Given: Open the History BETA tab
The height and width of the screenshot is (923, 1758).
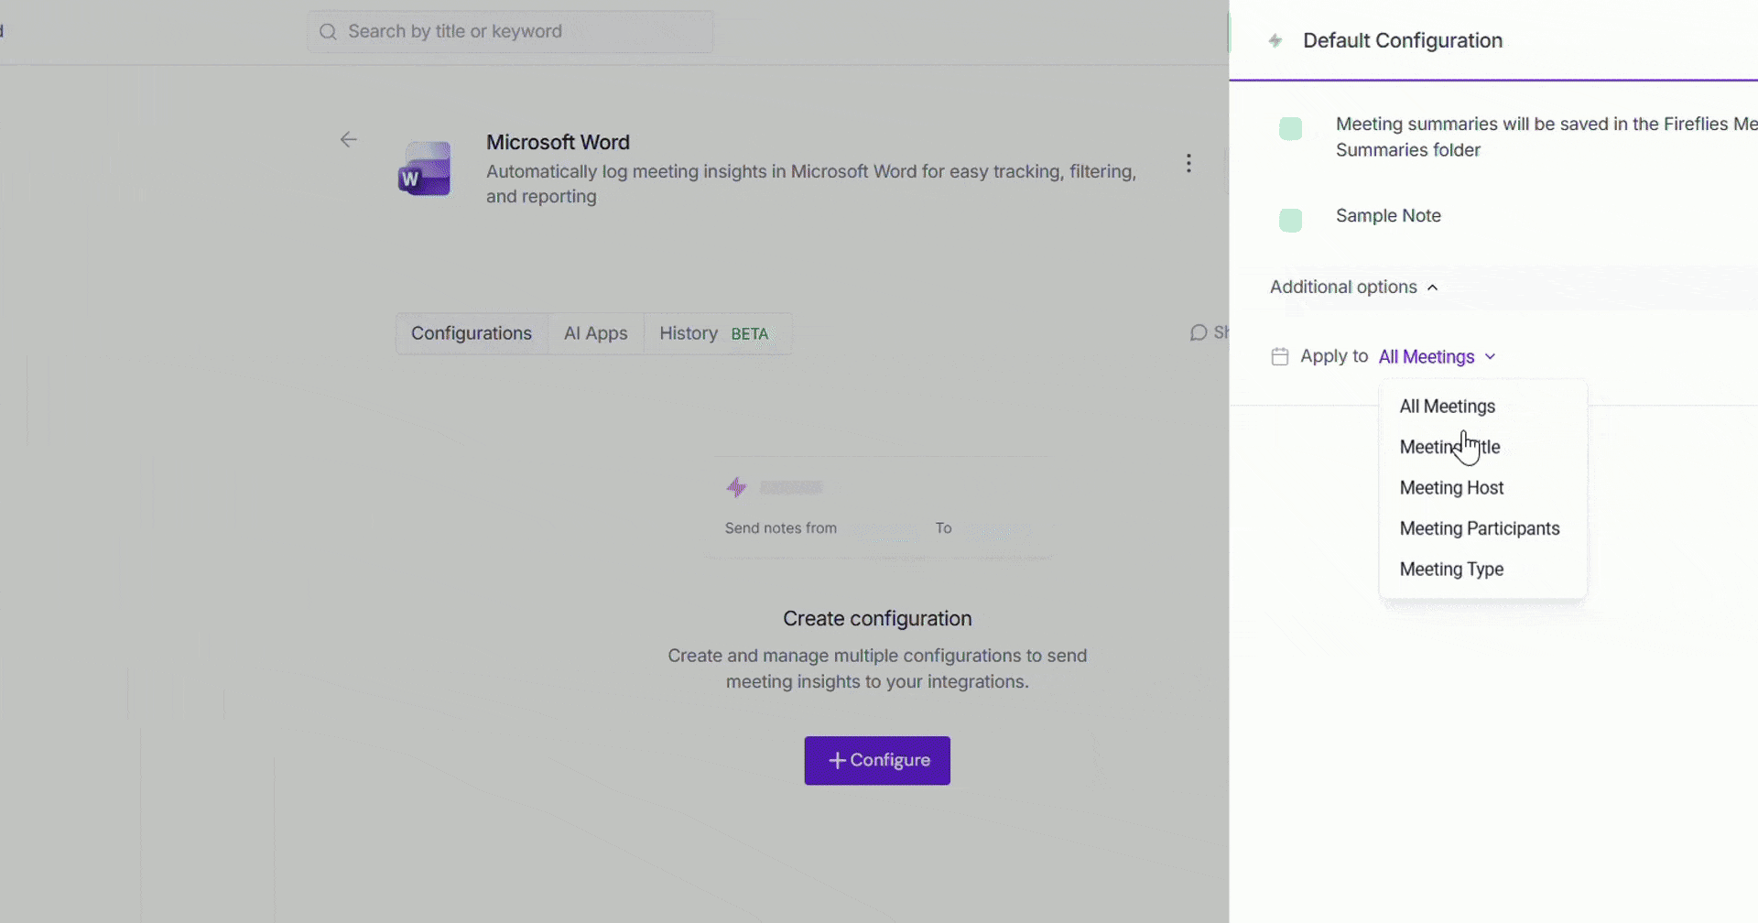Looking at the screenshot, I should 717,333.
